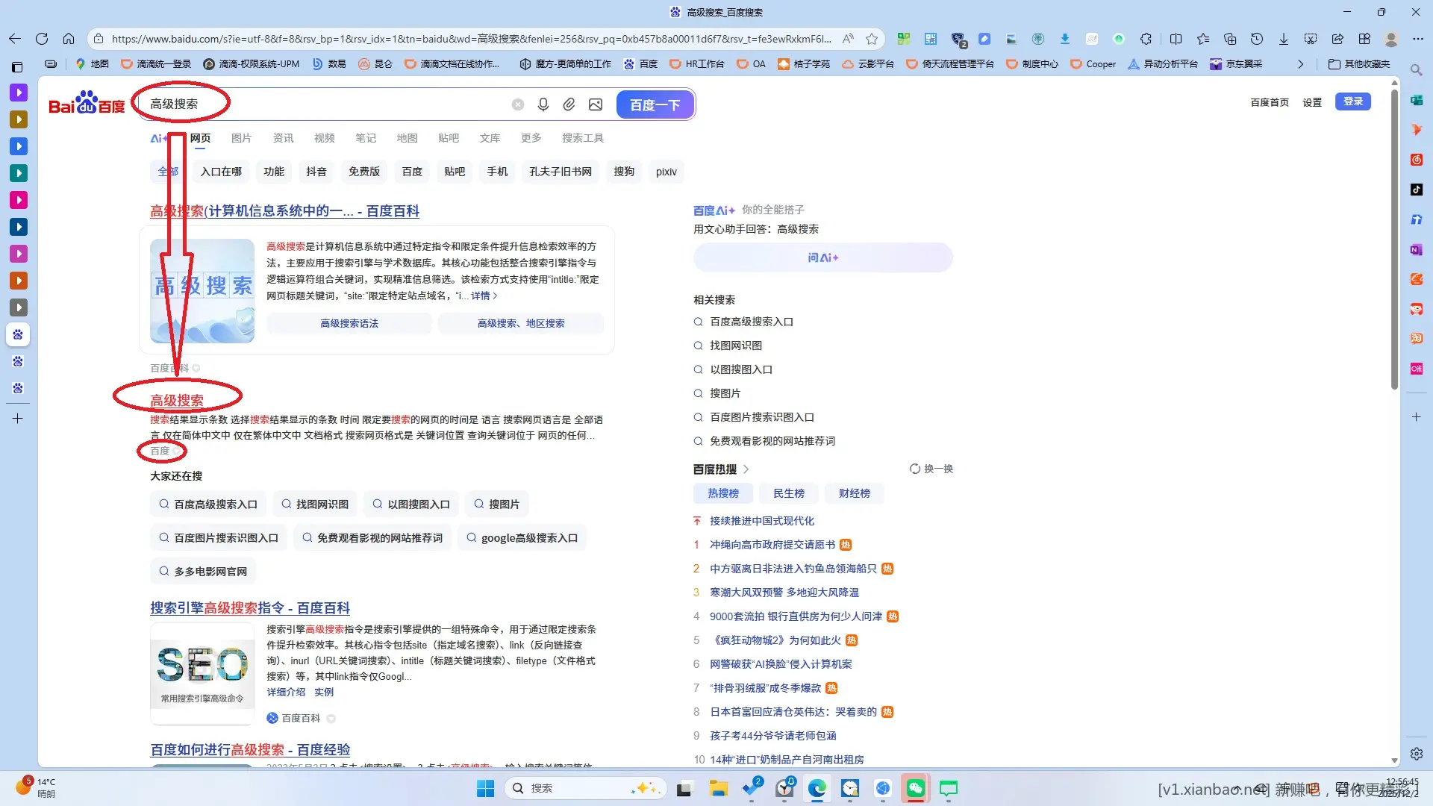Launch WeChat from the taskbar
Viewport: 1433px width, 806px height.
(x=916, y=789)
